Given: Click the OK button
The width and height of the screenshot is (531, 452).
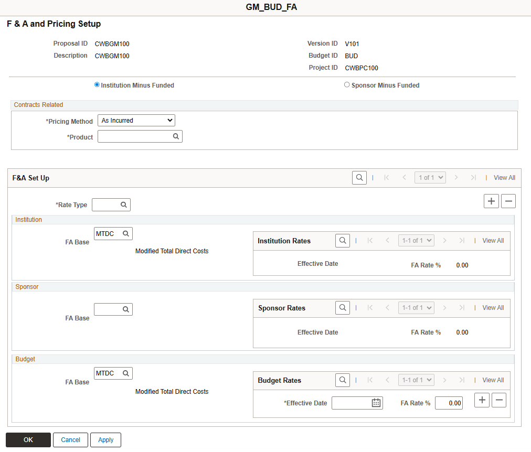Looking at the screenshot, I should (x=28, y=439).
